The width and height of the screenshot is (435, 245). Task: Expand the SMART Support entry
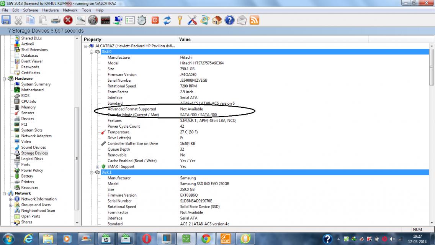(98, 167)
